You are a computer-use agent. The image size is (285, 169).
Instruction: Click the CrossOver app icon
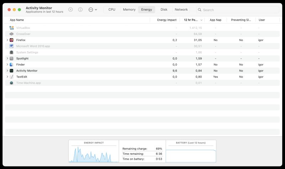(x=12, y=34)
